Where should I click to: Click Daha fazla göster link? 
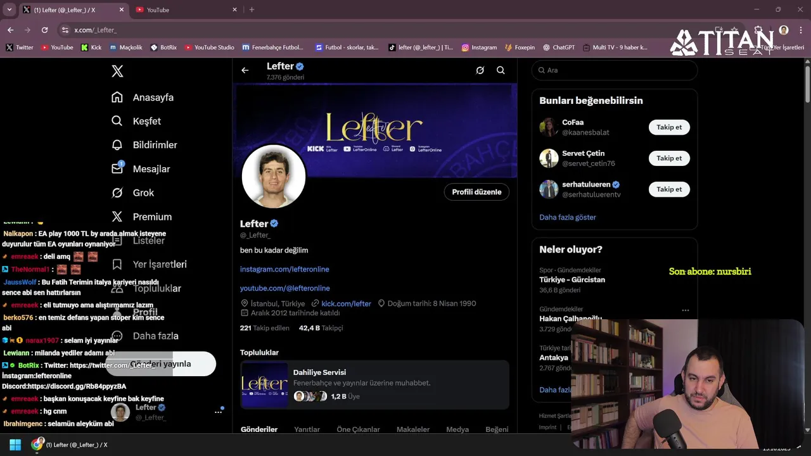point(568,217)
